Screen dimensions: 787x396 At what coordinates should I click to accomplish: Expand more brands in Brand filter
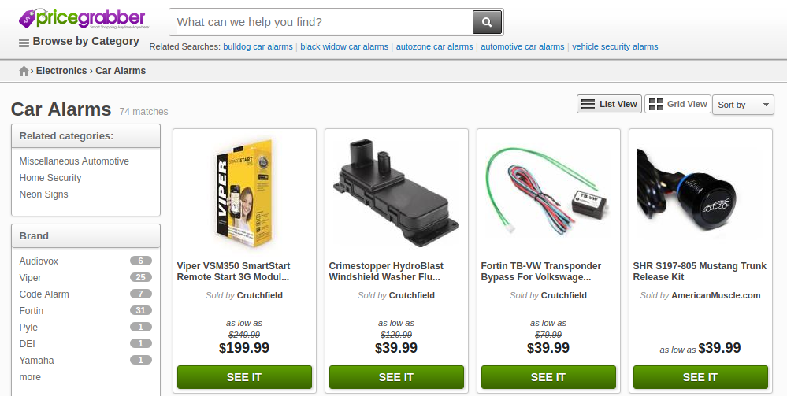(x=30, y=377)
